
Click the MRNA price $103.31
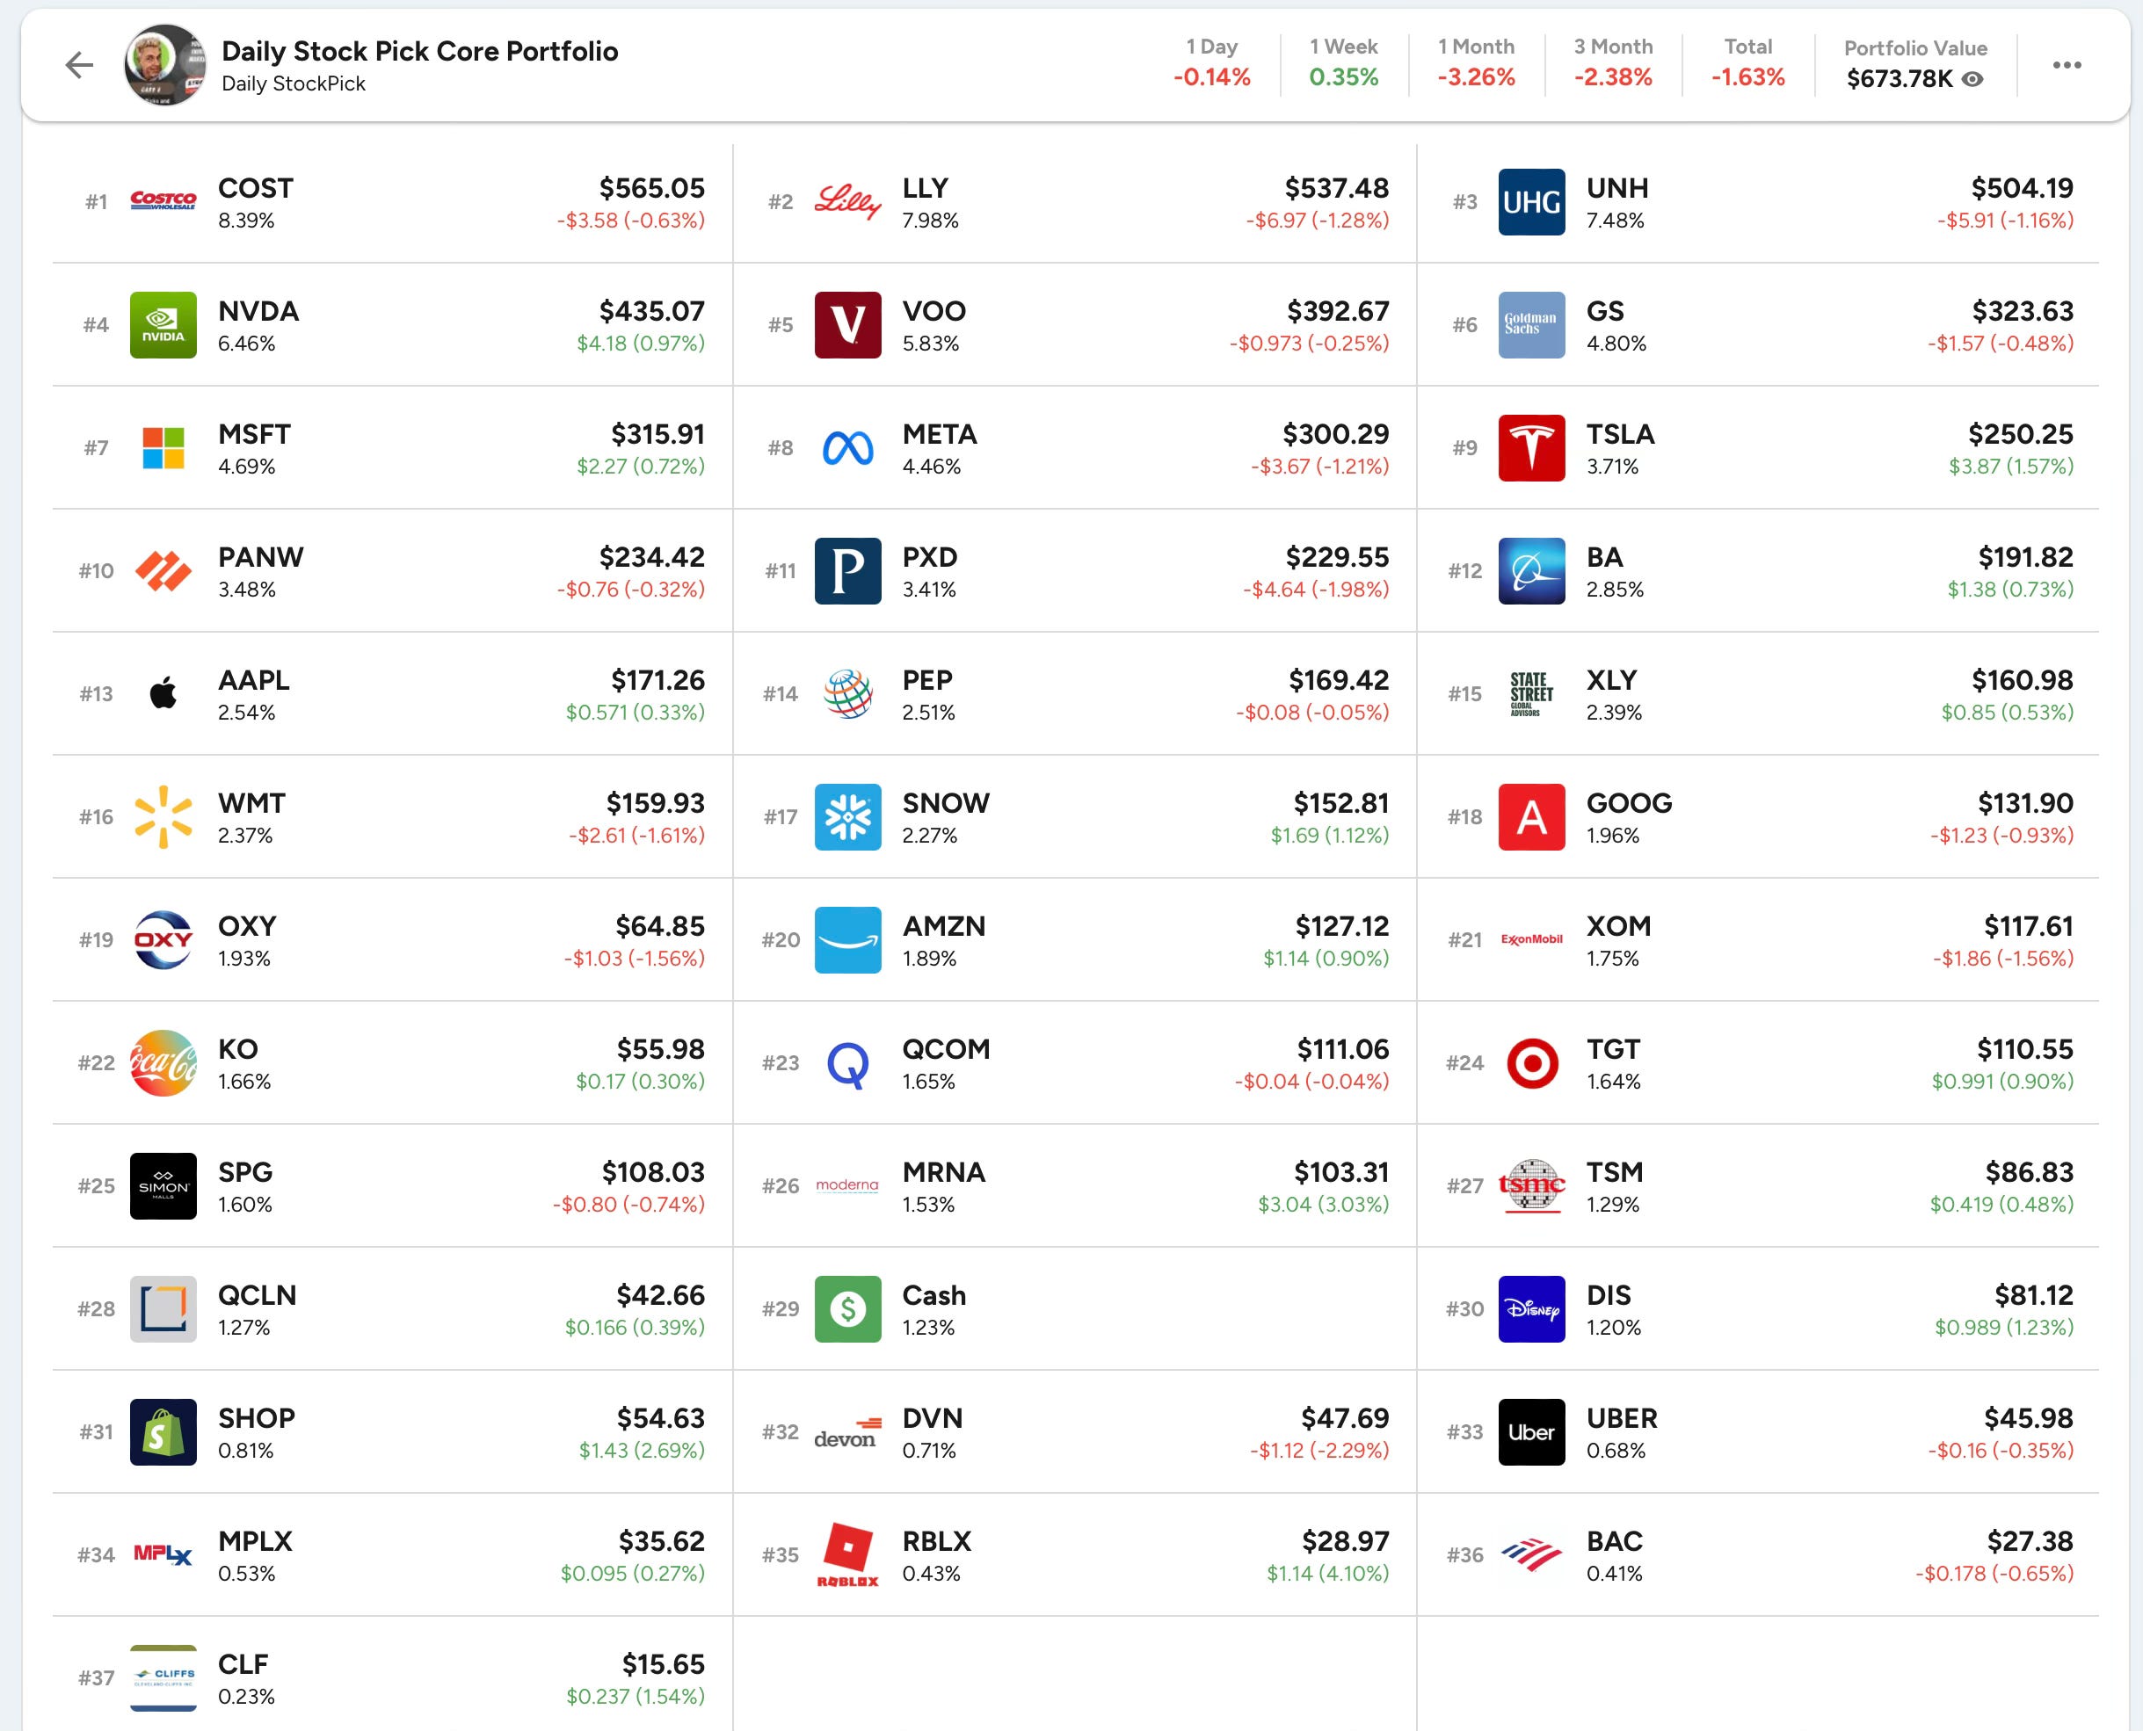click(x=1340, y=1171)
